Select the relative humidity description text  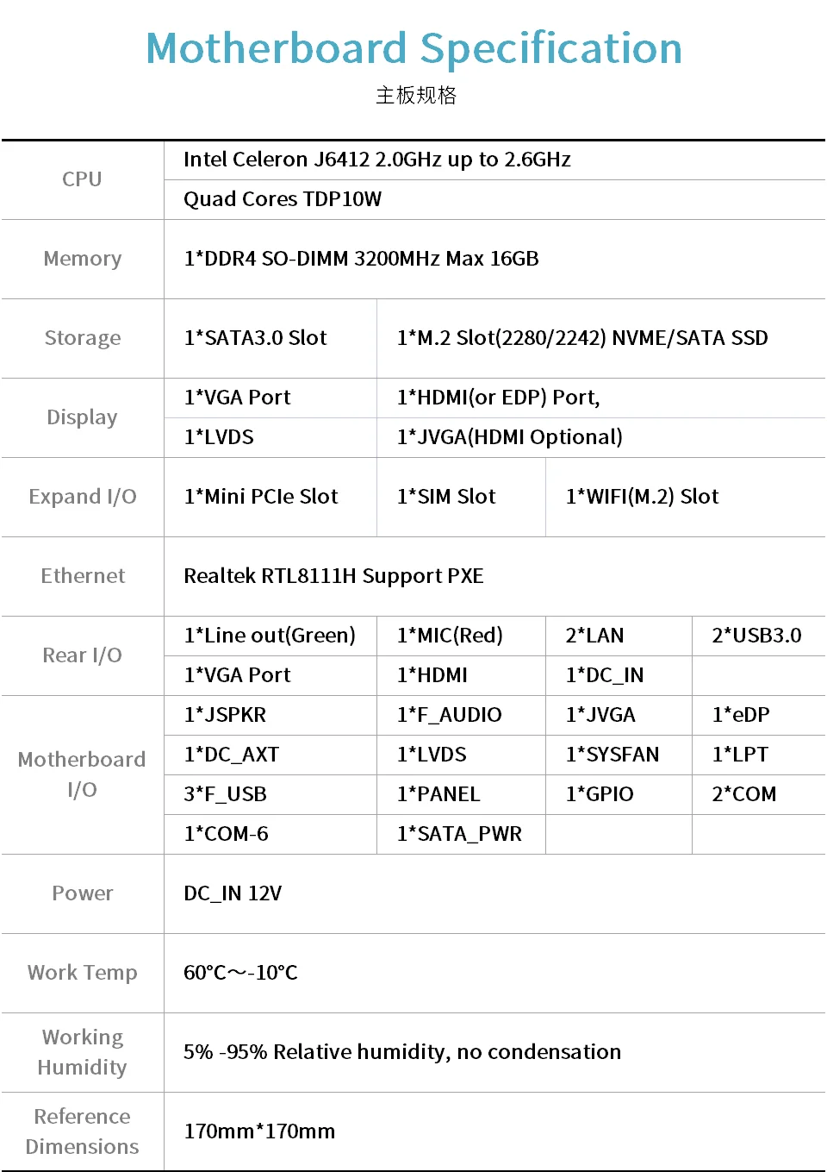pyautogui.click(x=402, y=1052)
